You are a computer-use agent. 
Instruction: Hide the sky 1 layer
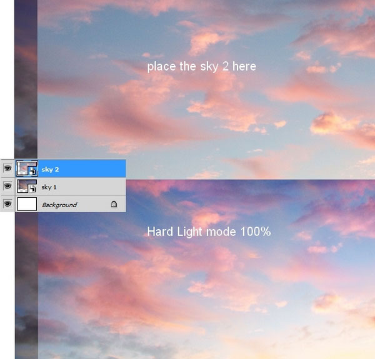pyautogui.click(x=7, y=186)
